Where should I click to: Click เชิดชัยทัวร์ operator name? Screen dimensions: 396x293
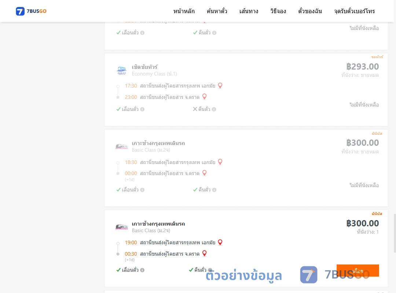pos(145,67)
